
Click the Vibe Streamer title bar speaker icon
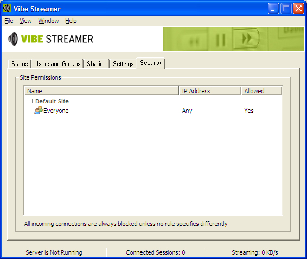7,9
